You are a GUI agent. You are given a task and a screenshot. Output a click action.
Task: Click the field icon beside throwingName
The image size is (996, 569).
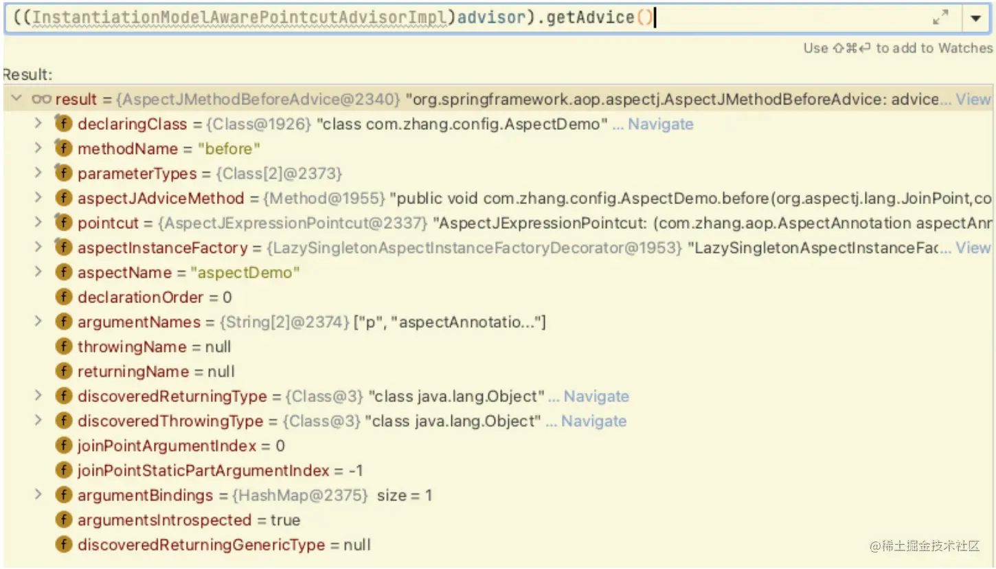coord(63,347)
